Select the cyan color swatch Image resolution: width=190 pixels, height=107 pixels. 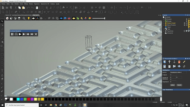tap(18, 99)
